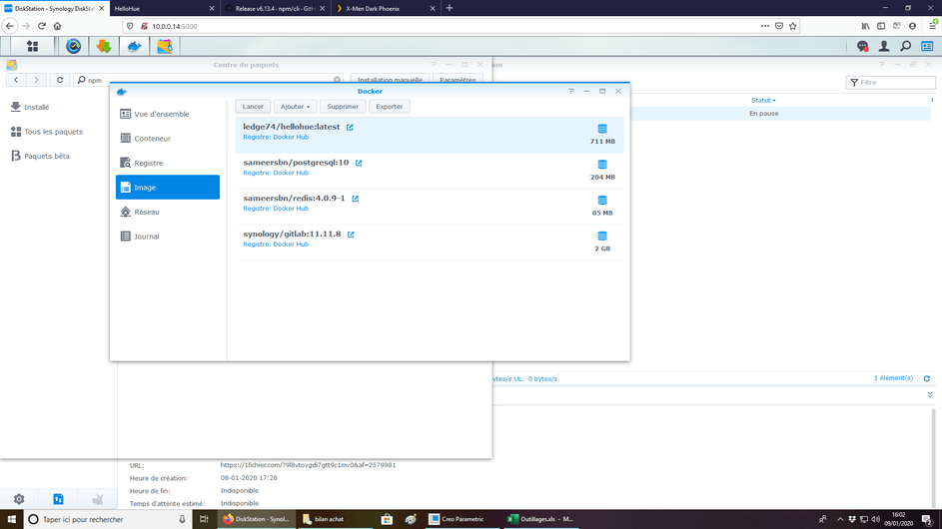Collapse the details panel double chevron
Screen dimensions: 942x529
(930, 394)
